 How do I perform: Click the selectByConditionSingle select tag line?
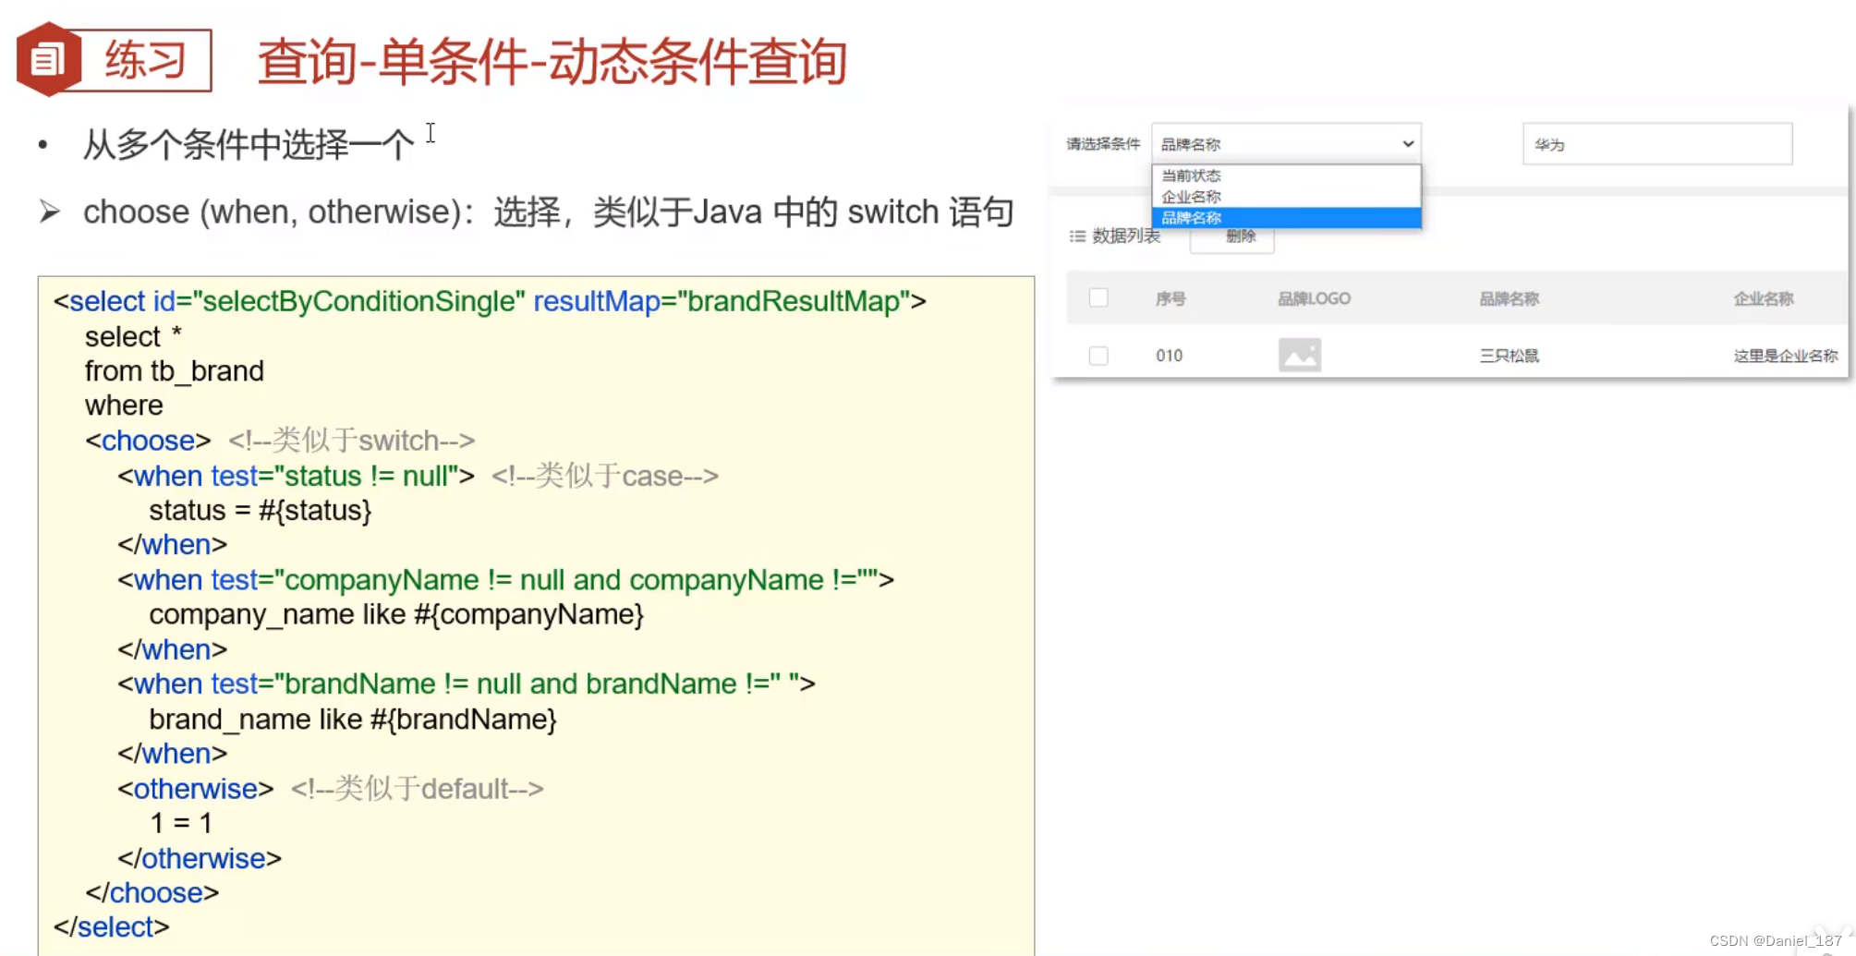[490, 301]
